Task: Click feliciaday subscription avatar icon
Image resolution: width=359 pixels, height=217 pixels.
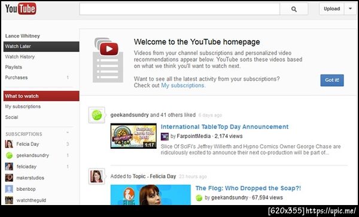Action: [x=9, y=166]
